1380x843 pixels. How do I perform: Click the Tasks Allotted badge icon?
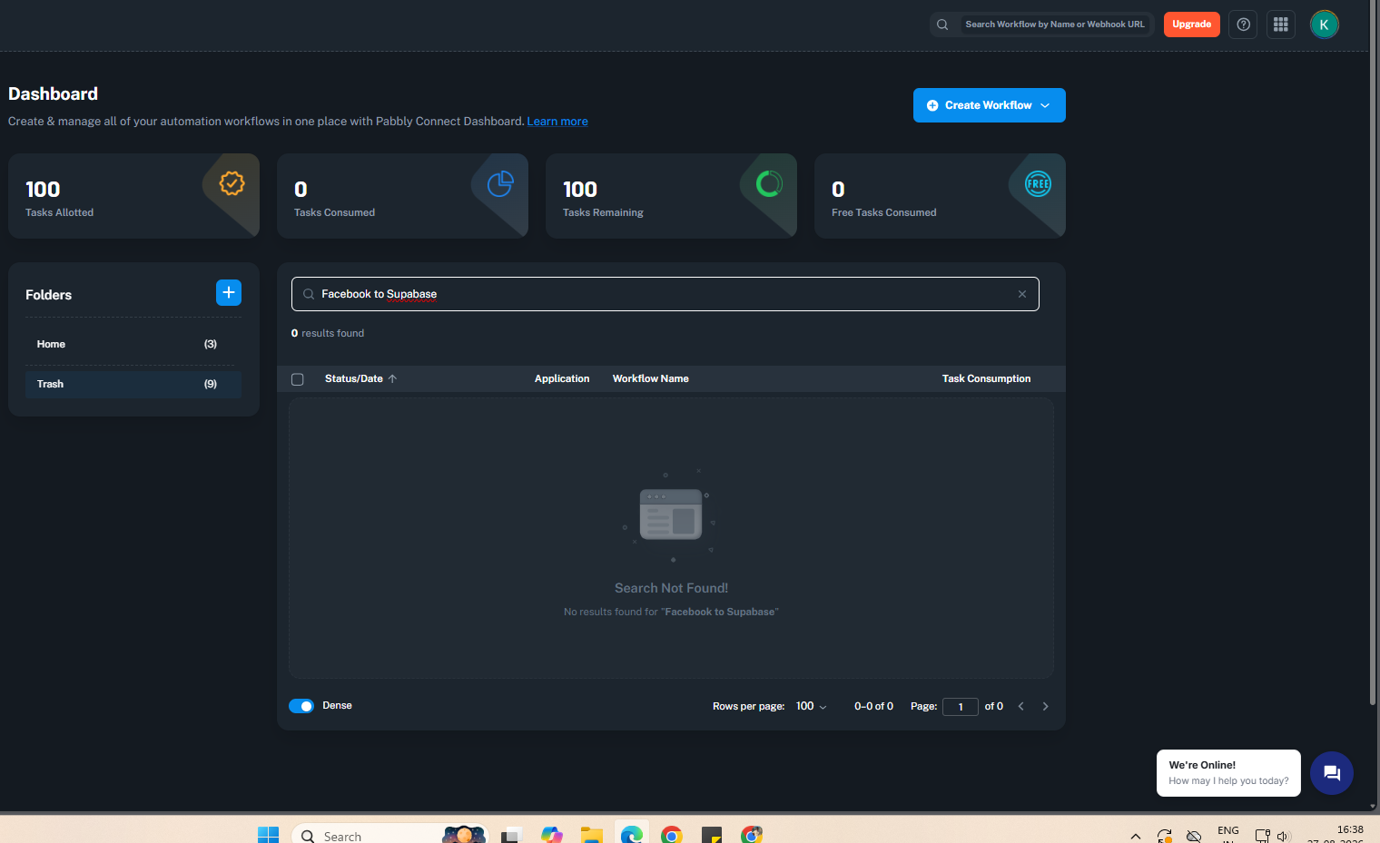click(x=232, y=183)
